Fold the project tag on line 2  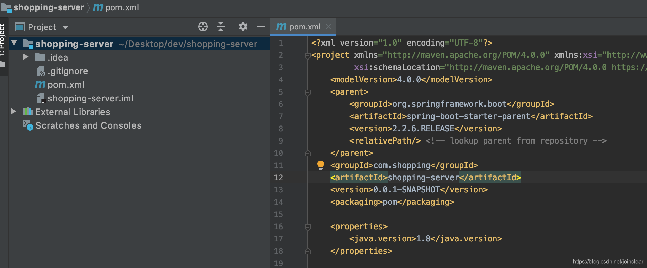308,55
